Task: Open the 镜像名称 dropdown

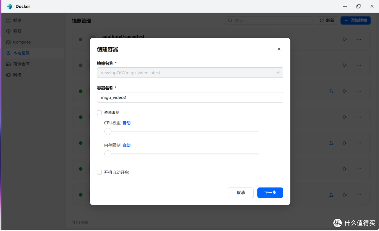Action: coord(190,73)
